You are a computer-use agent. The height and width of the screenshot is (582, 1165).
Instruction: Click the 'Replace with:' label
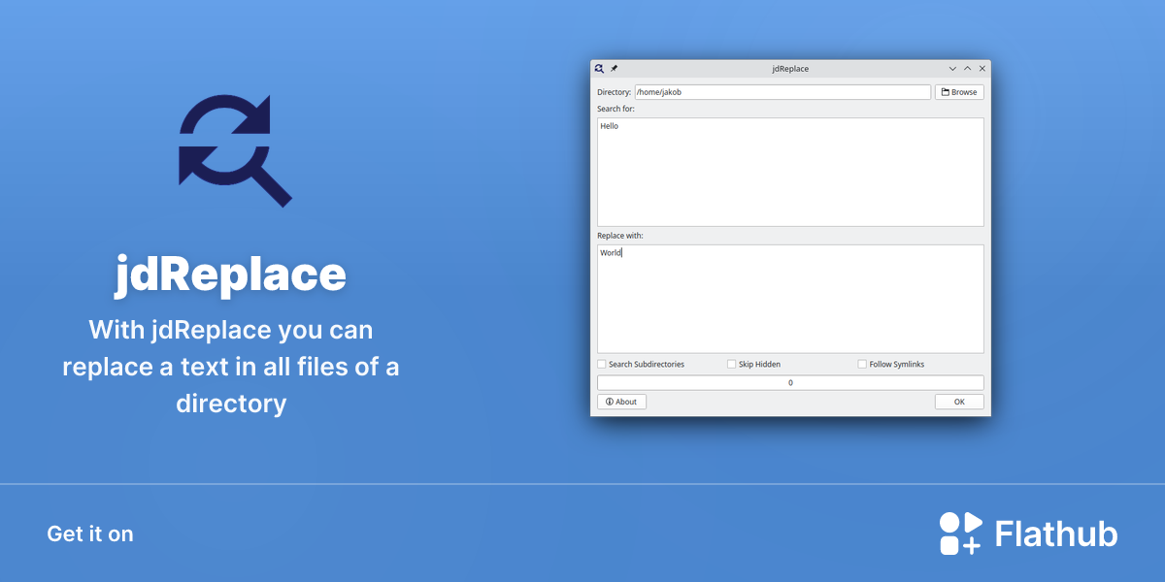[x=620, y=236]
